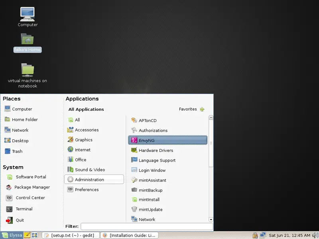Click the date and time clock
Viewport: 319px width, 239px height.
[x=289, y=235]
